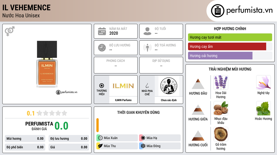Click the perfumista.vn watermark under bottle
Viewport: 277px width, 155px height.
click(x=67, y=92)
